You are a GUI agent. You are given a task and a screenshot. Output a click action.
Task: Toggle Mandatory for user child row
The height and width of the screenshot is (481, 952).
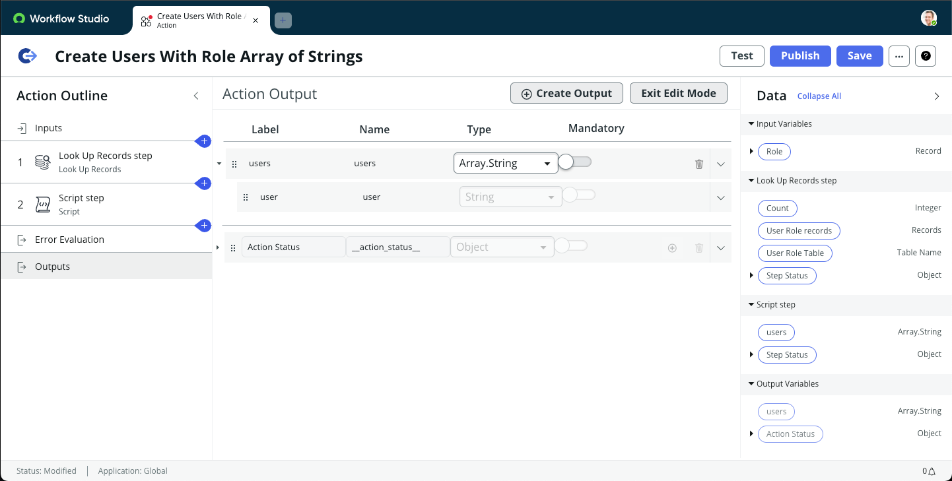578,195
